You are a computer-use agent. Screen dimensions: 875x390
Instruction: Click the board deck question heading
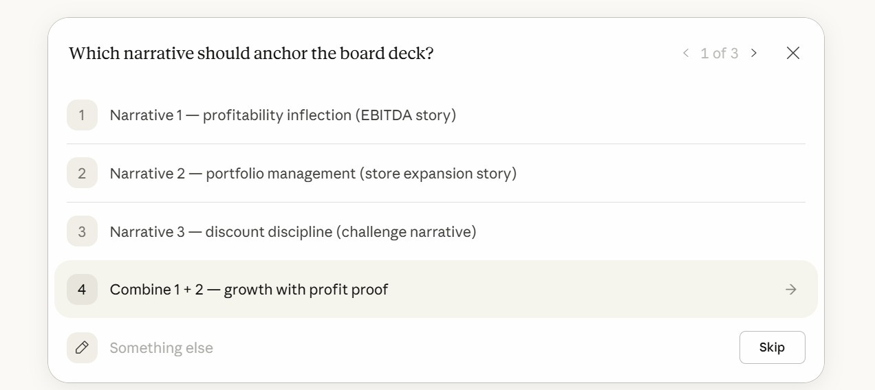[251, 54]
